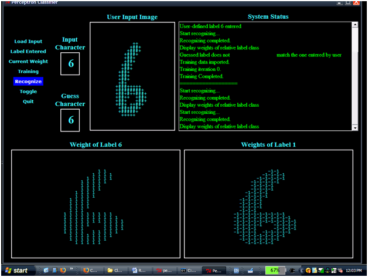Expand hidden tray icons arrow
Image resolution: width=368 pixels, height=277 pixels.
coord(302,271)
